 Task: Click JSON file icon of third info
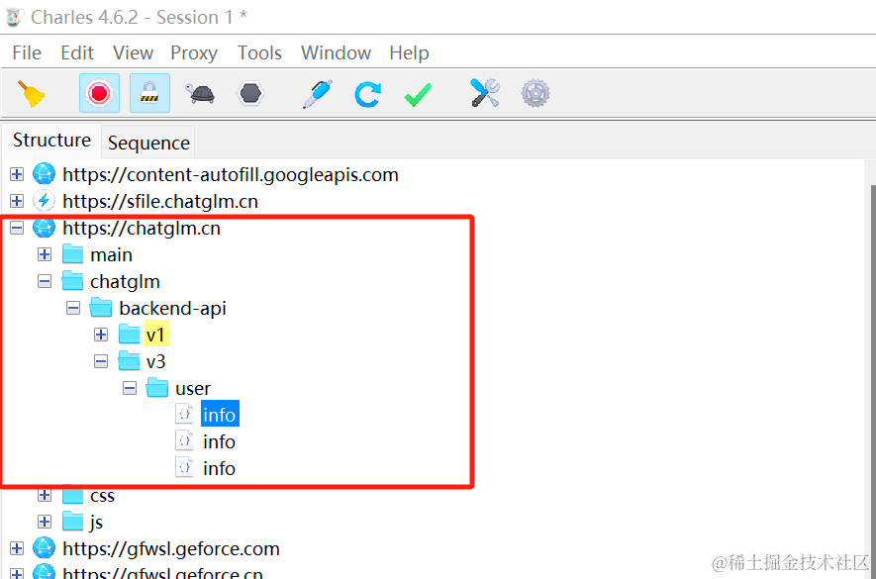pos(184,468)
